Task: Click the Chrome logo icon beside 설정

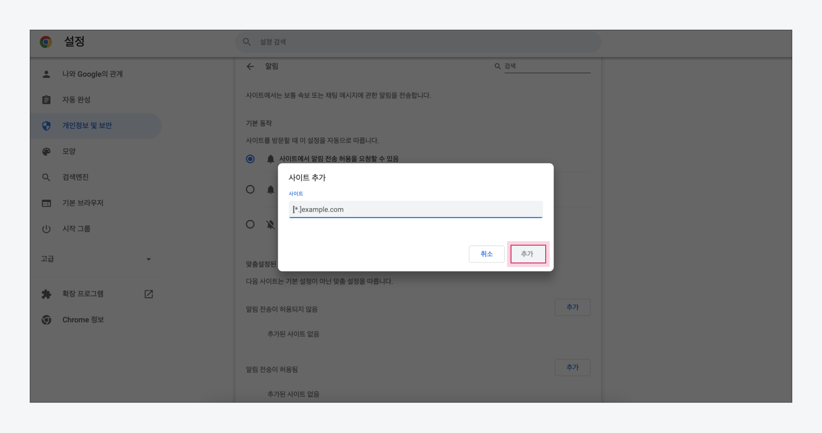Action: [x=46, y=42]
